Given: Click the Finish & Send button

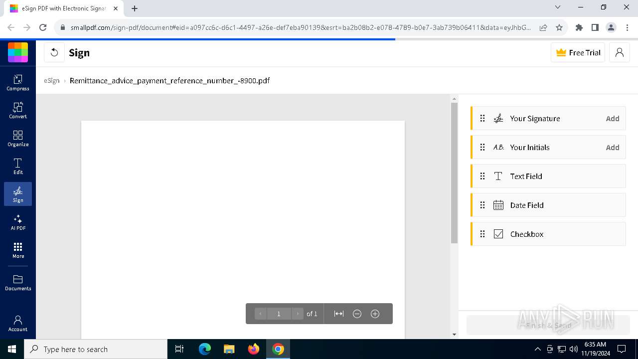Looking at the screenshot, I should (x=548, y=326).
